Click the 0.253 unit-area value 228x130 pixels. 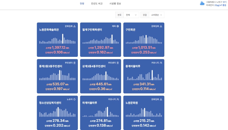click(144, 52)
